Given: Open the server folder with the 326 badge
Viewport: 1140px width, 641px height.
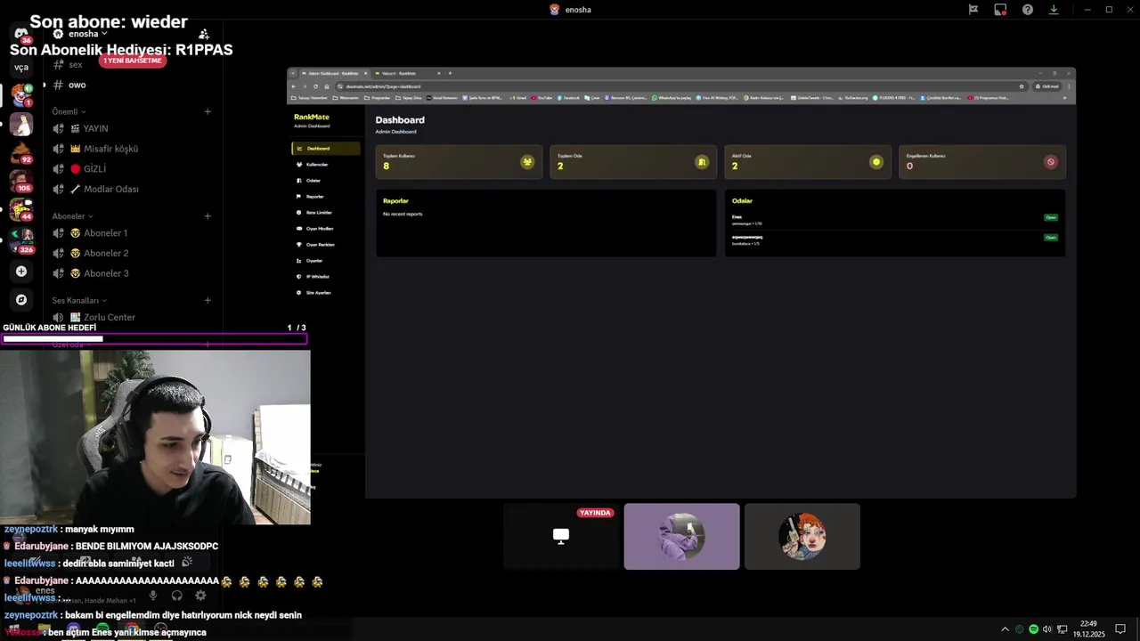Looking at the screenshot, I should pyautogui.click(x=21, y=241).
